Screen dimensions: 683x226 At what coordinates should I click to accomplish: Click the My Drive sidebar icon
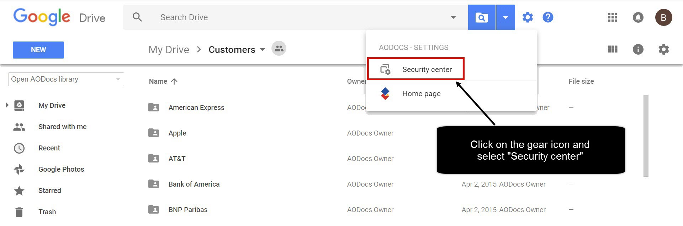(x=19, y=105)
